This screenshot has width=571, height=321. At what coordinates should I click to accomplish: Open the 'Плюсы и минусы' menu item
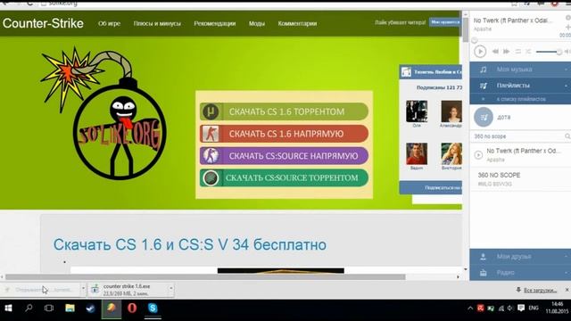pyautogui.click(x=157, y=23)
